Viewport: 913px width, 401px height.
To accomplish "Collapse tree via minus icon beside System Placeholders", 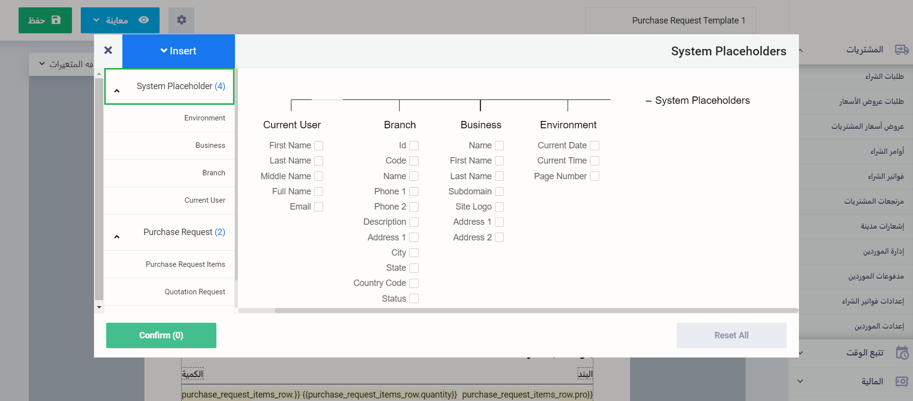I will point(648,101).
